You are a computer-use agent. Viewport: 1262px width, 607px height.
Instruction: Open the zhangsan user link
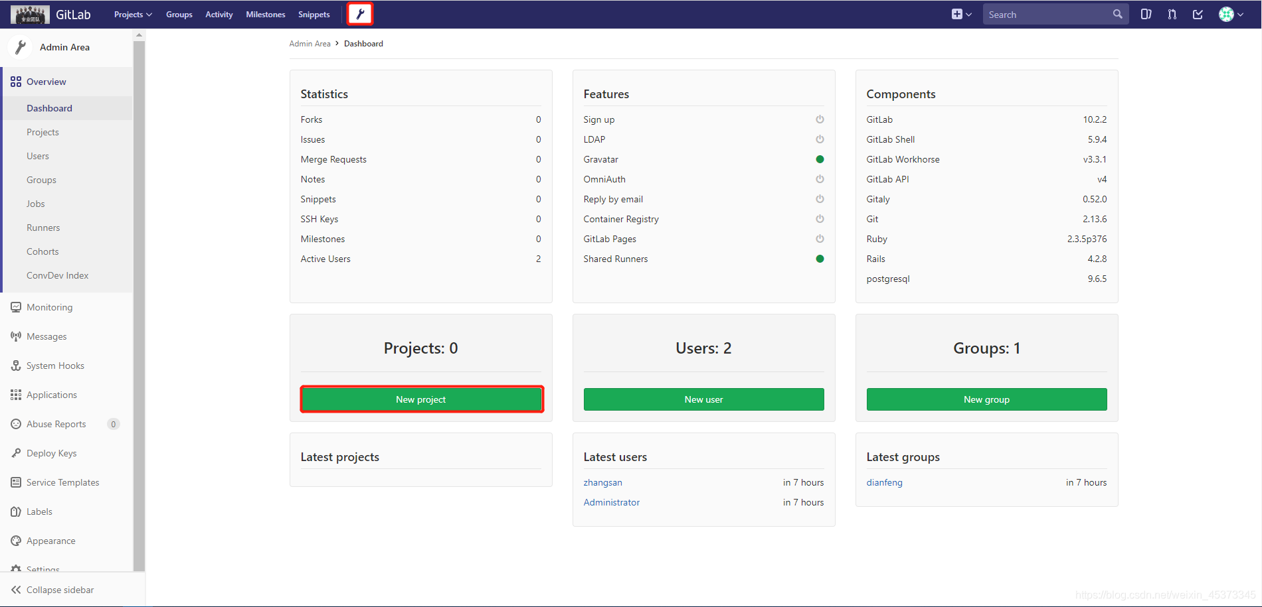pos(603,482)
